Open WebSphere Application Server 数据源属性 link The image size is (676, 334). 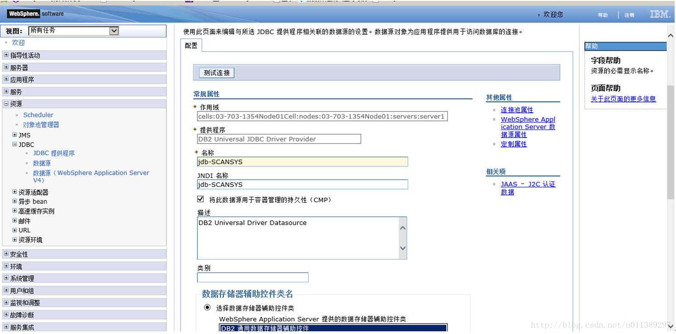coord(528,127)
